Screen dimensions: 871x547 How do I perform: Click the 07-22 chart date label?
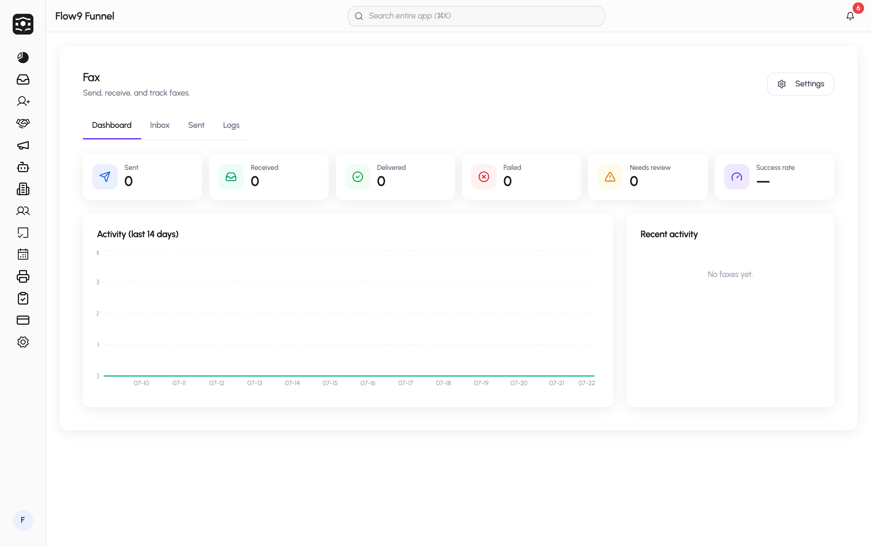point(586,383)
